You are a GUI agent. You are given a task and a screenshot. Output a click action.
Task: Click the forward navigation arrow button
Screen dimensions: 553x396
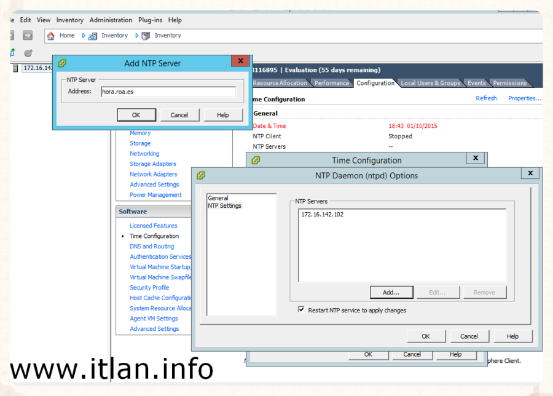tap(28, 36)
